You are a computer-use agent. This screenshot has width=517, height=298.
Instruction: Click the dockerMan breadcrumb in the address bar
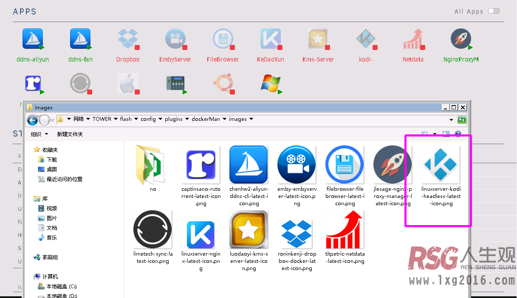coord(206,119)
